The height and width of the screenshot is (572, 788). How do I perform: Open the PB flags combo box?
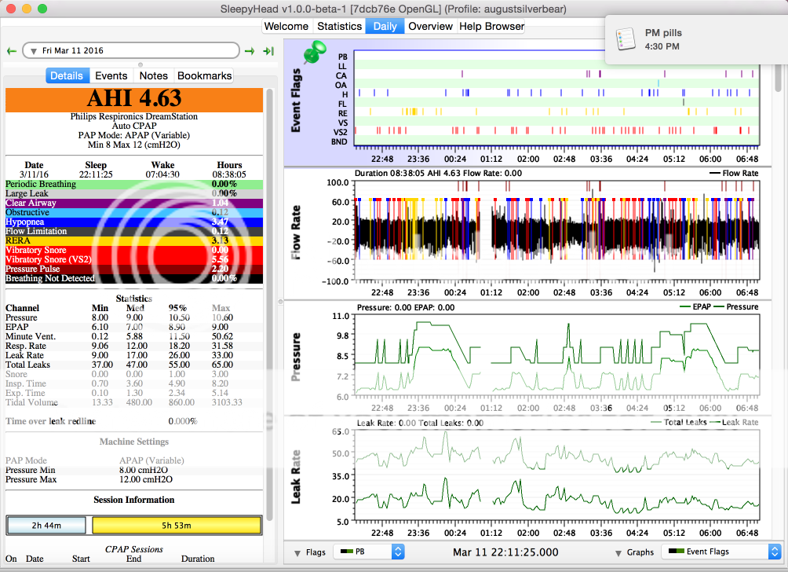point(368,552)
